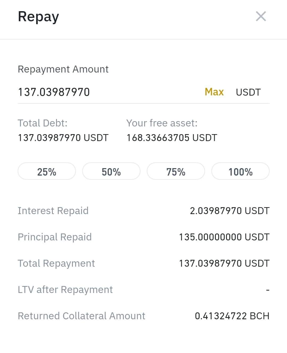Click the USDT currency label in the input
The image size is (287, 353).
[x=248, y=92]
